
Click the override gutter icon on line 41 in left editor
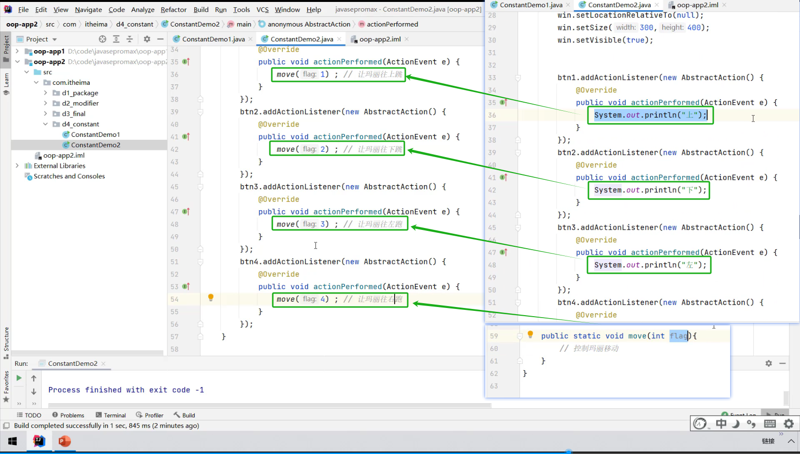coord(186,137)
